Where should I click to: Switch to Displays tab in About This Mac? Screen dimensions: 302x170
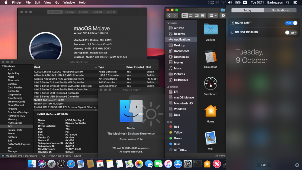tap(69, 12)
